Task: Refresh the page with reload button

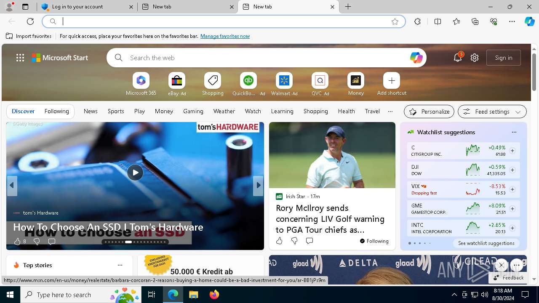Action: pyautogui.click(x=30, y=21)
